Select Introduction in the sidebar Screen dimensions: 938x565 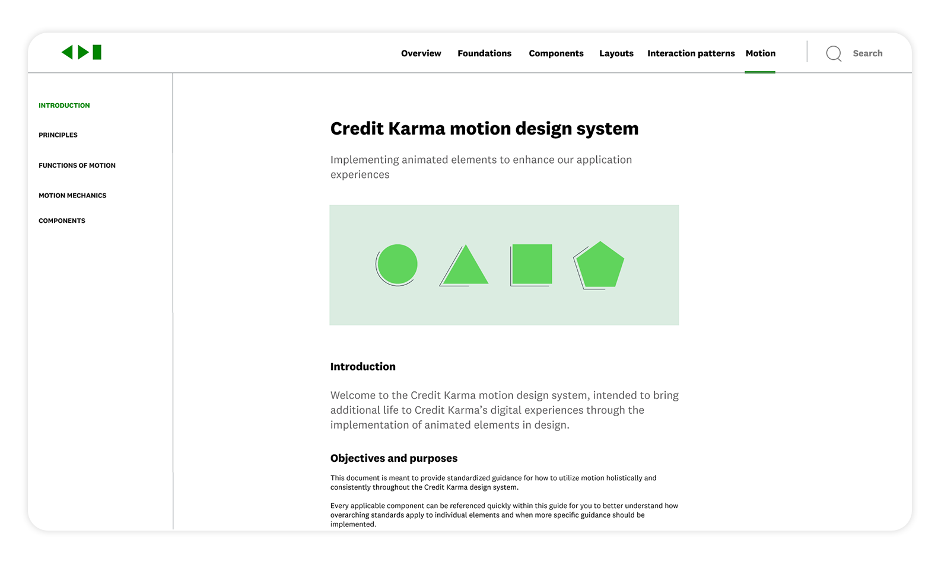tap(64, 106)
